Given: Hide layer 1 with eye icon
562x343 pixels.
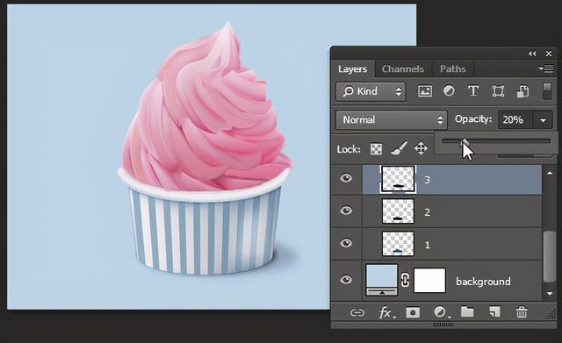Looking at the screenshot, I should pyautogui.click(x=346, y=244).
